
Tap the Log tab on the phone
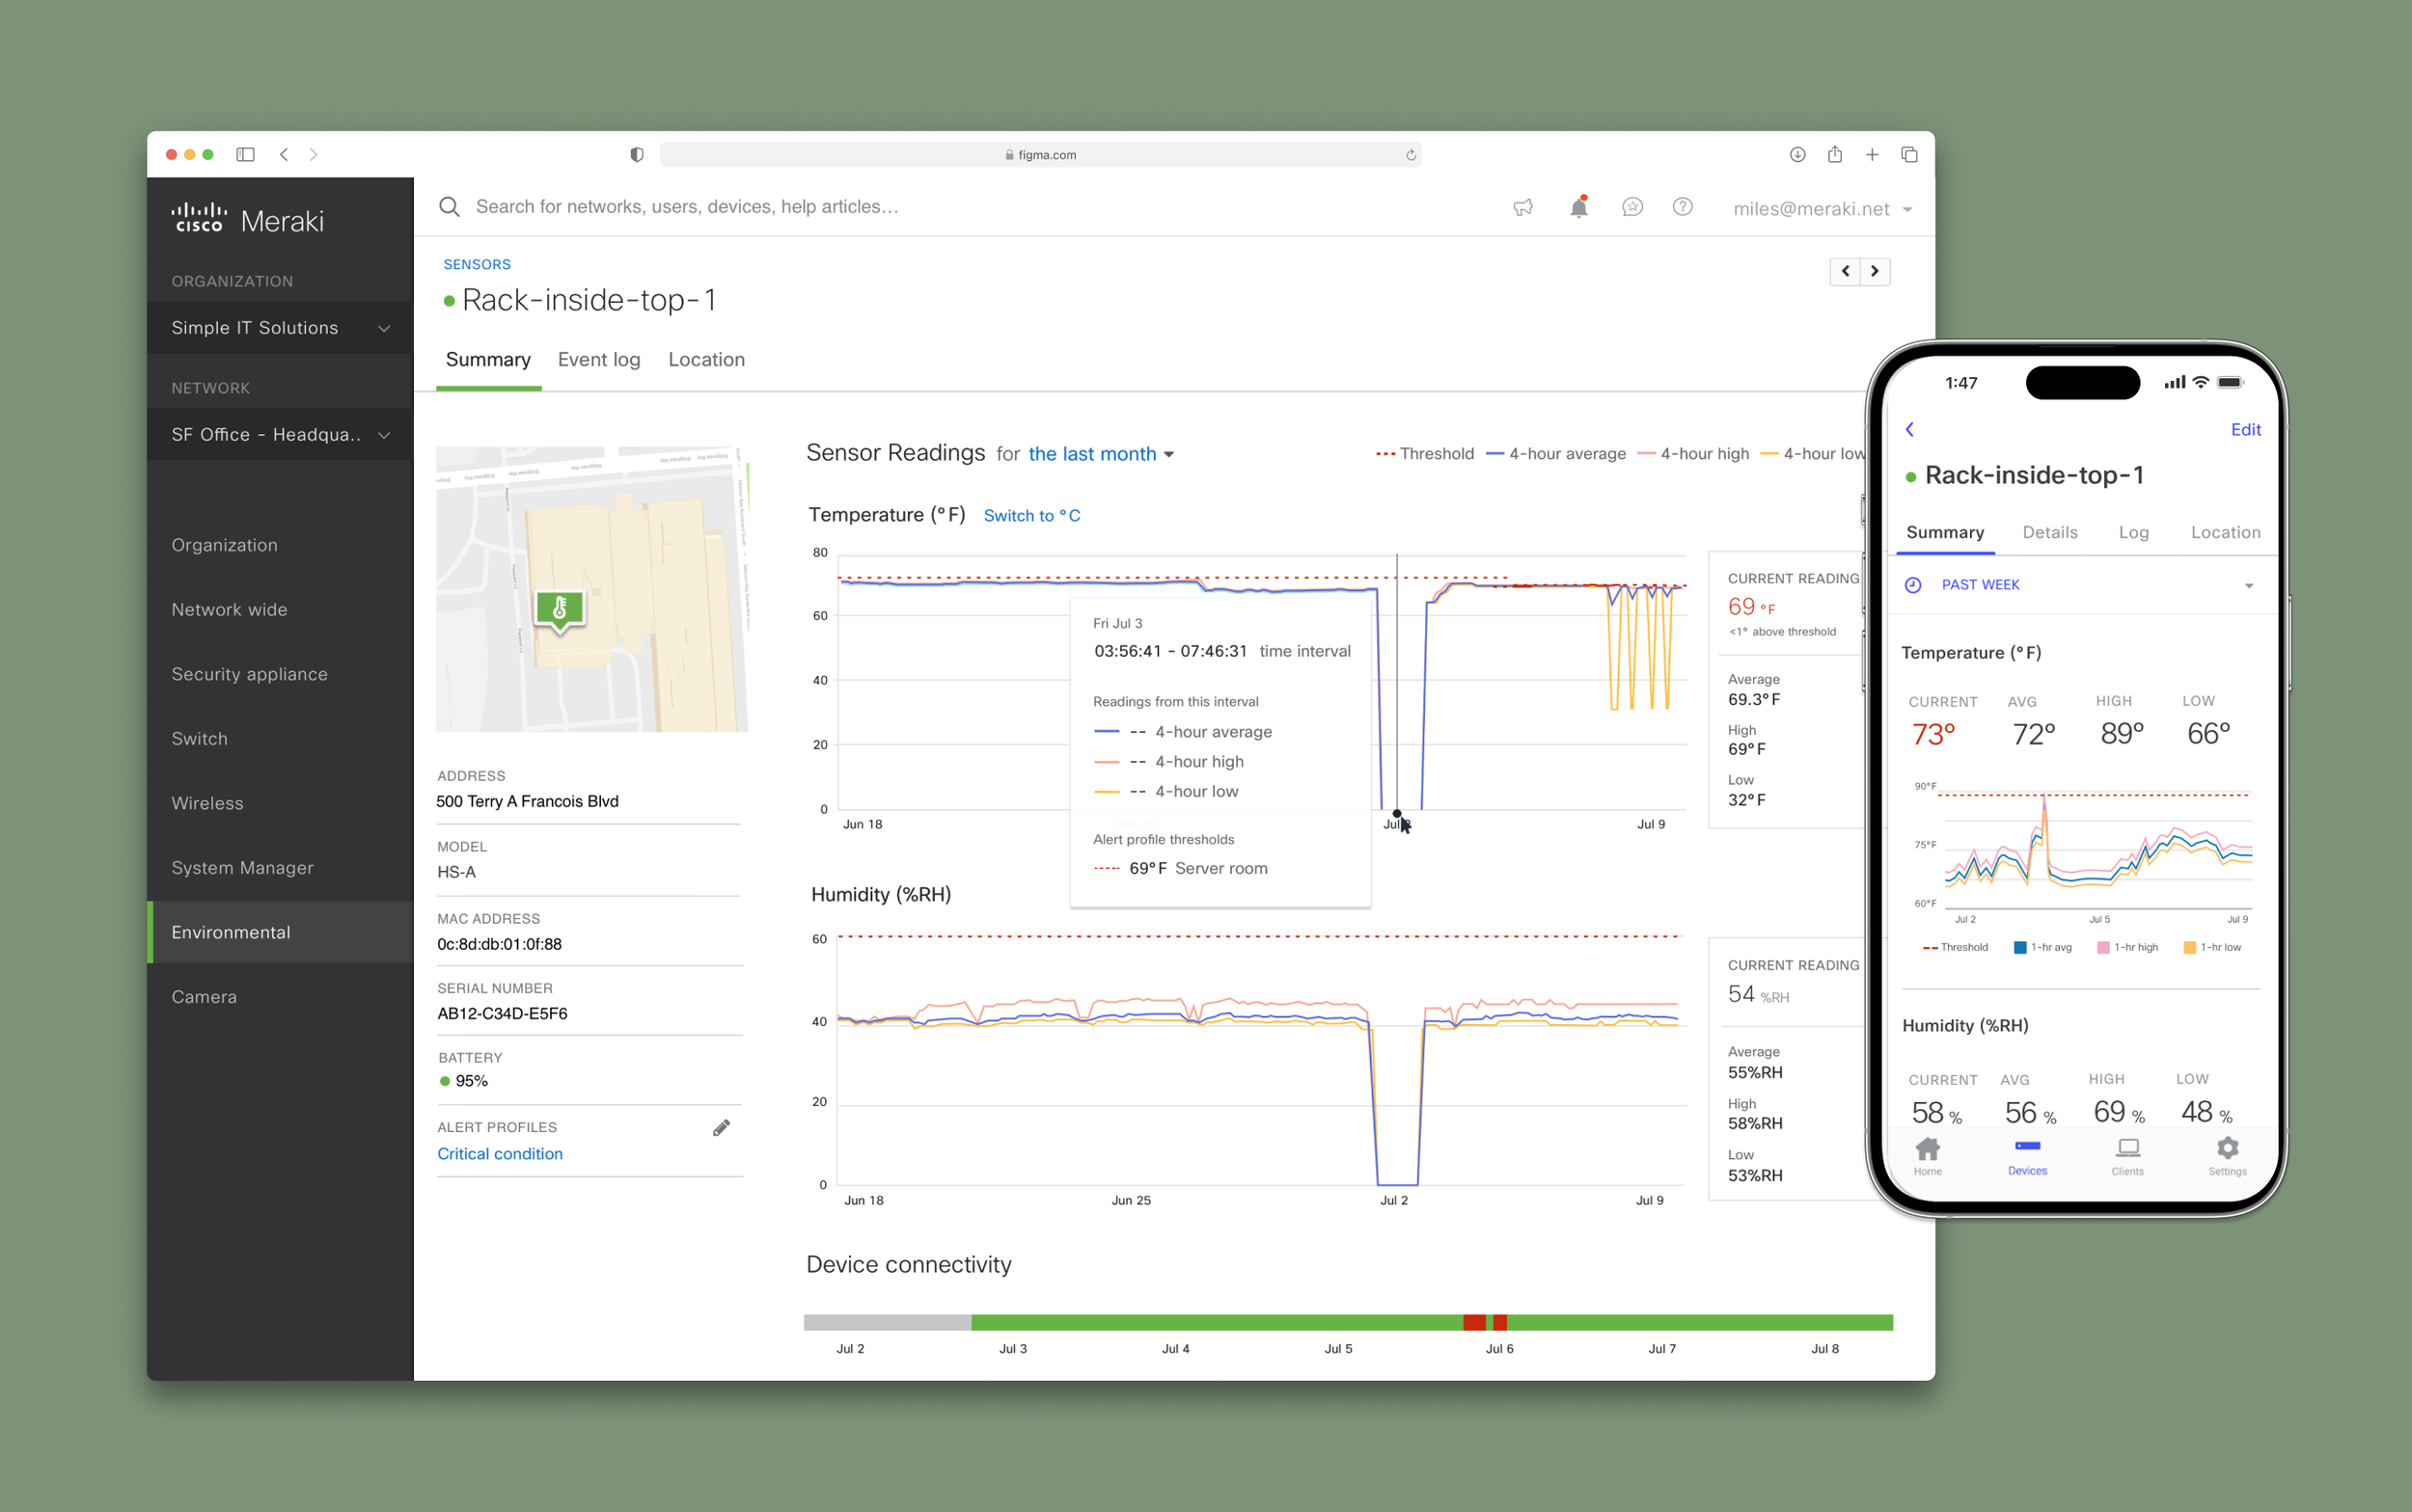2134,533
